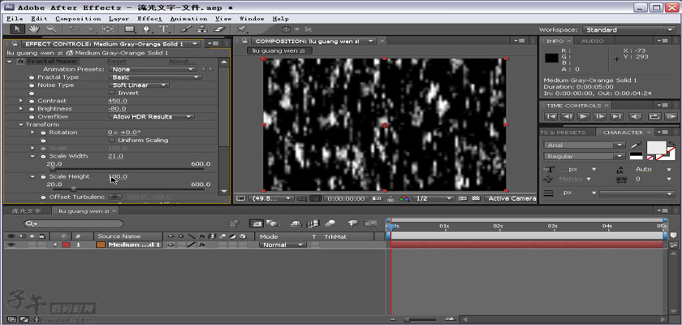
Task: Switch to the Audio tab
Action: click(593, 41)
